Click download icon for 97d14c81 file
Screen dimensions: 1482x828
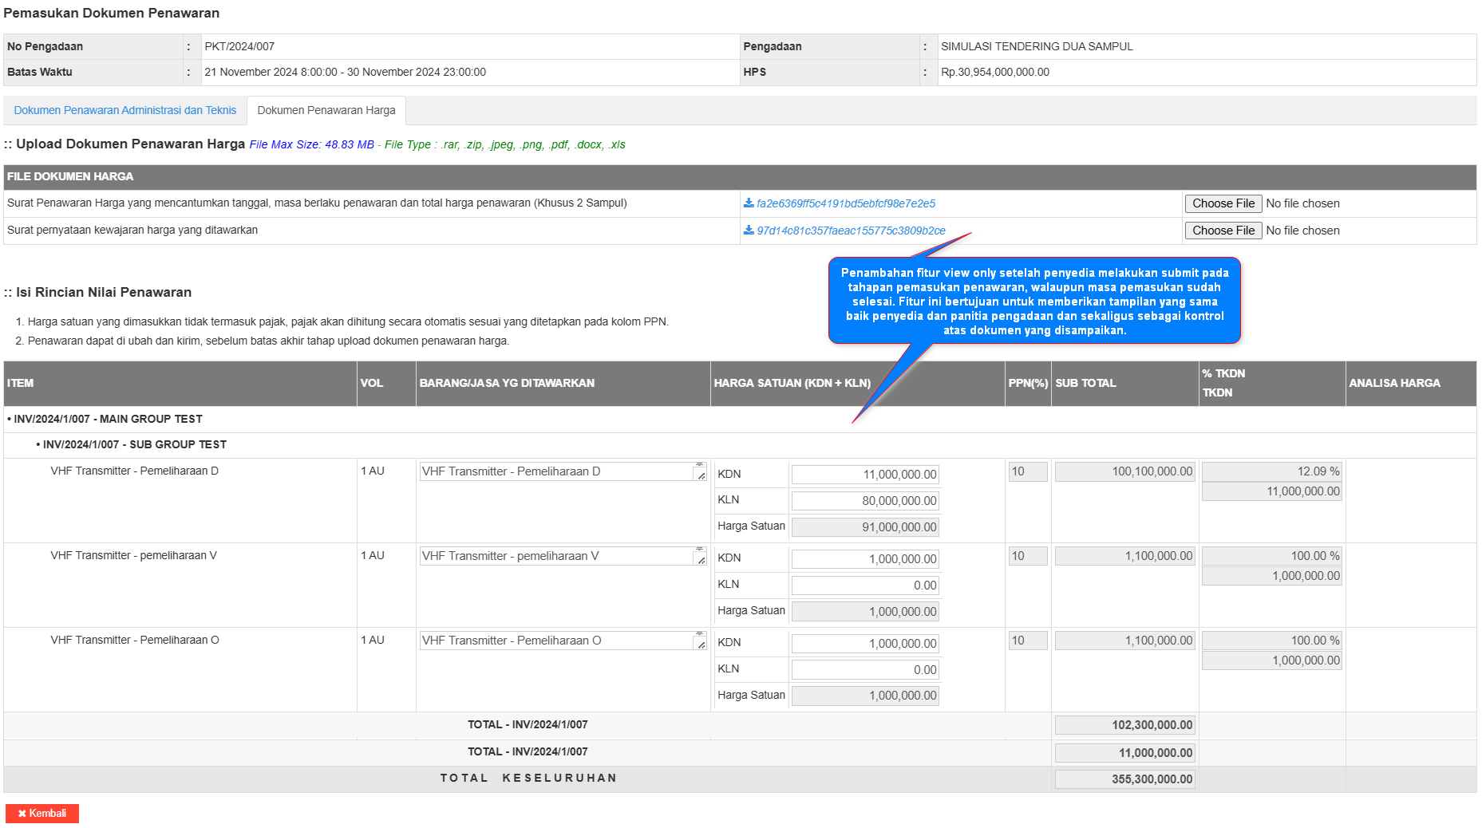tap(749, 231)
